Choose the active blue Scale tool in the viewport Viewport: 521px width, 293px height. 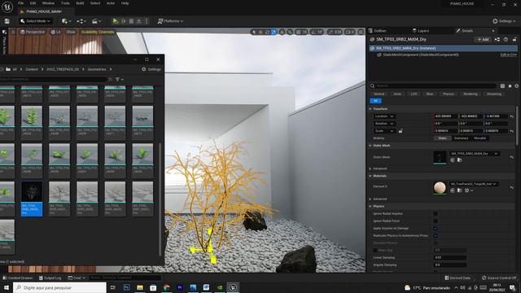click(x=274, y=32)
